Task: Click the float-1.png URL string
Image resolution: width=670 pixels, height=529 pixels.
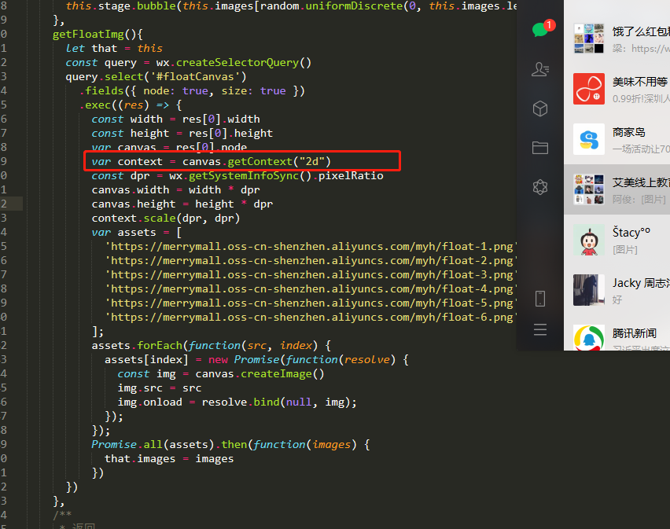Action: (x=311, y=246)
